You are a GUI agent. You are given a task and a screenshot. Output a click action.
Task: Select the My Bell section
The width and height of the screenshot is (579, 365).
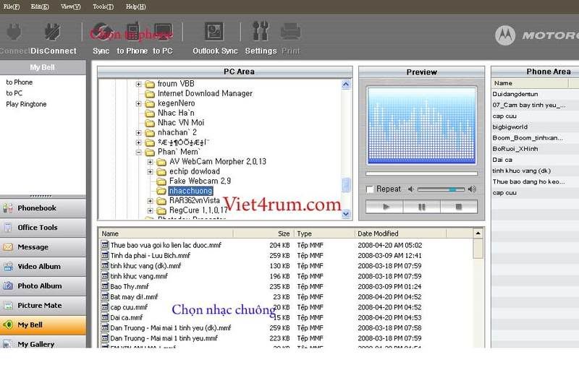point(43,325)
